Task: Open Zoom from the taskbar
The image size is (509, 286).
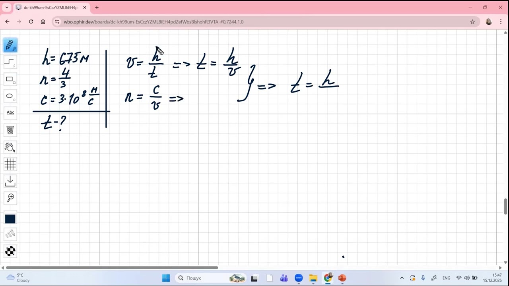Action: point(299,278)
